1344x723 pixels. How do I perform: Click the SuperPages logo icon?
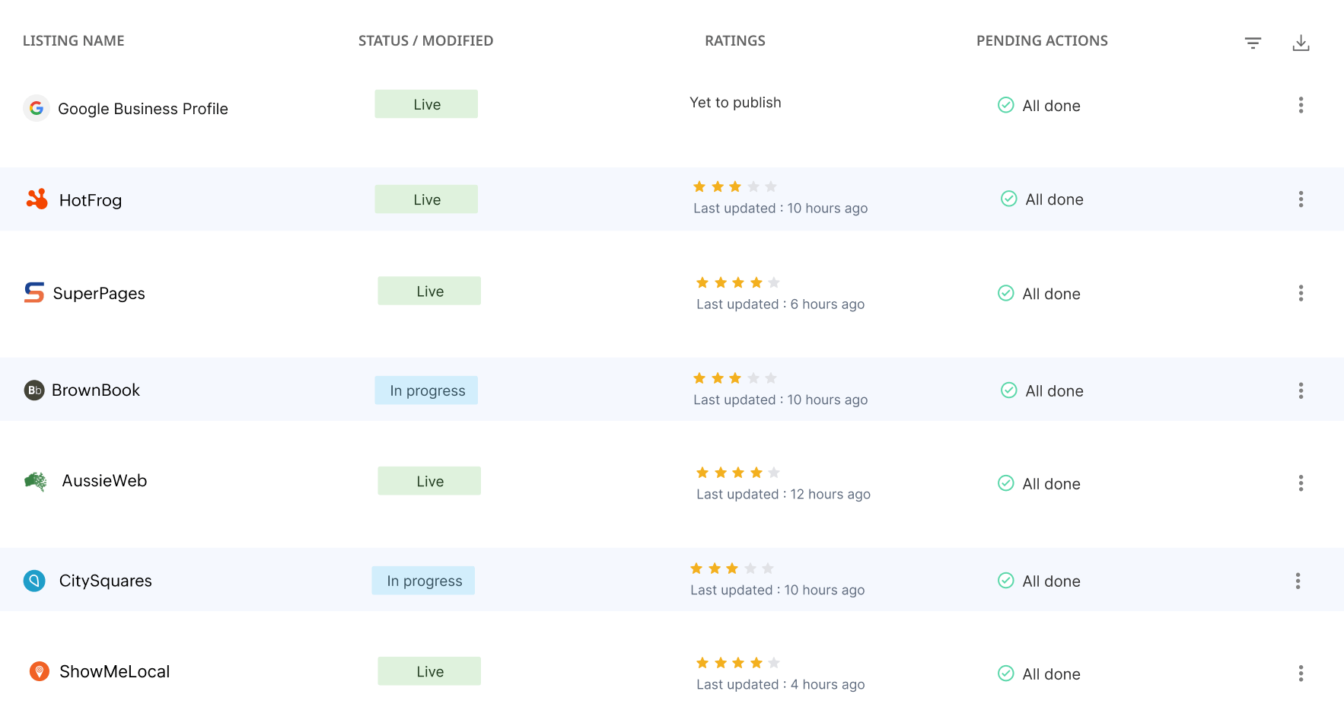pyautogui.click(x=34, y=293)
